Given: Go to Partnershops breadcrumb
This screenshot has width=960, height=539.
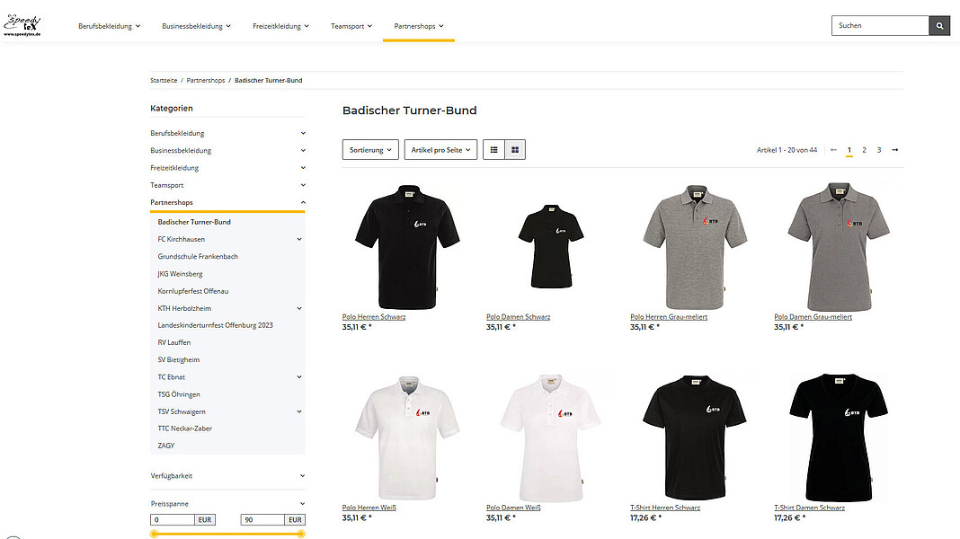Looking at the screenshot, I should (x=206, y=80).
